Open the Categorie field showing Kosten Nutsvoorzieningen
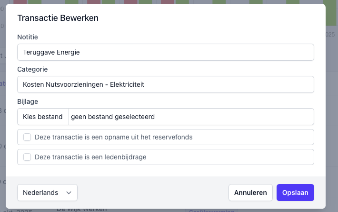Image resolution: width=338 pixels, height=212 pixels. click(x=165, y=84)
